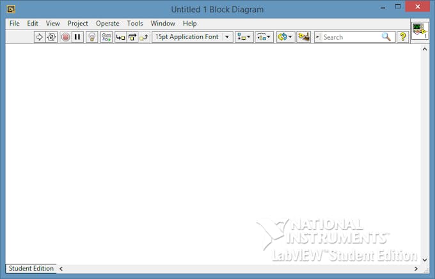Click the Step Over button
435x279 pixels.
point(132,37)
